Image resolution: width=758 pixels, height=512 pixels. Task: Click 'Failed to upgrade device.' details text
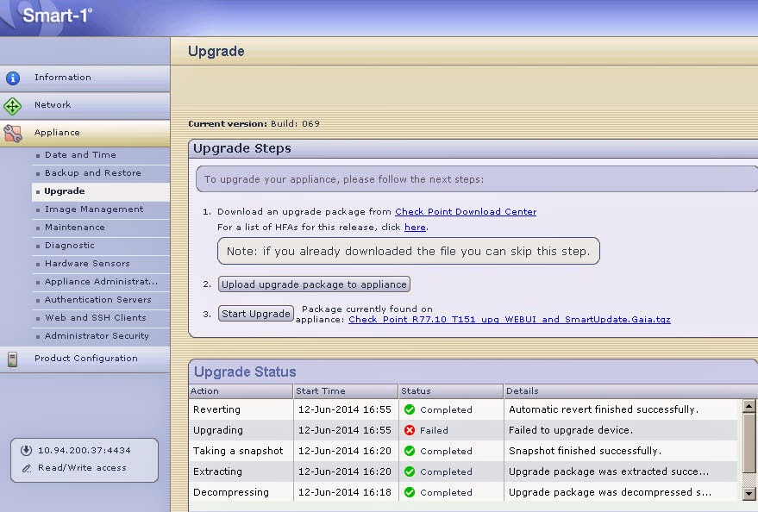(x=570, y=430)
